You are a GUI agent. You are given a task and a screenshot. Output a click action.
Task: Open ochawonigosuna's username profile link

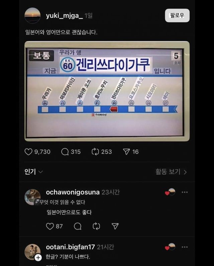(73, 192)
